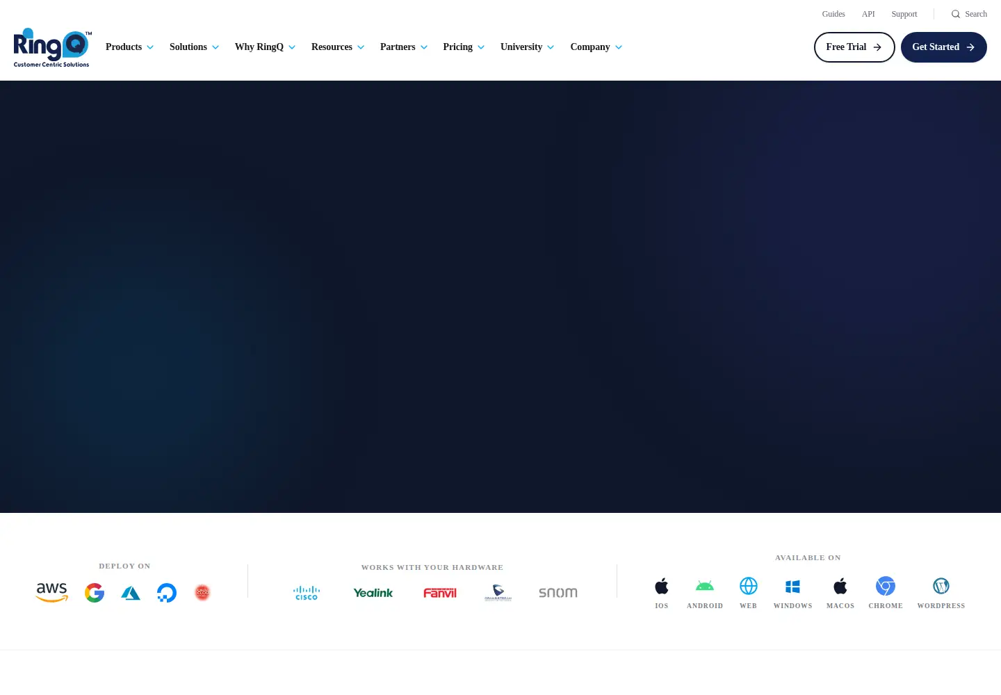Expand the University menu
Image resolution: width=1001 pixels, height=695 pixels.
(528, 47)
